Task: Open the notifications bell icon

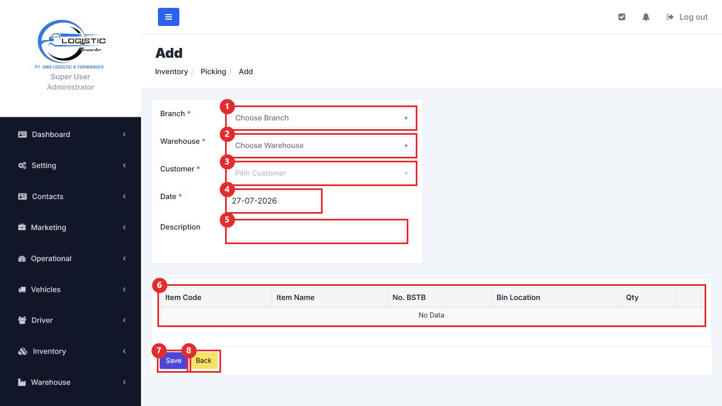Action: [x=646, y=17]
